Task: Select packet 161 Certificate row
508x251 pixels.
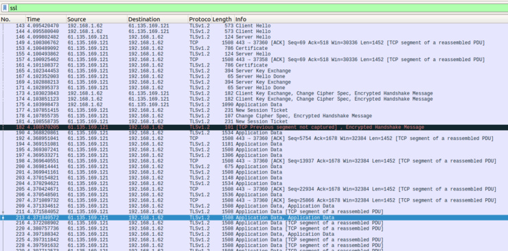Action: 254,65
